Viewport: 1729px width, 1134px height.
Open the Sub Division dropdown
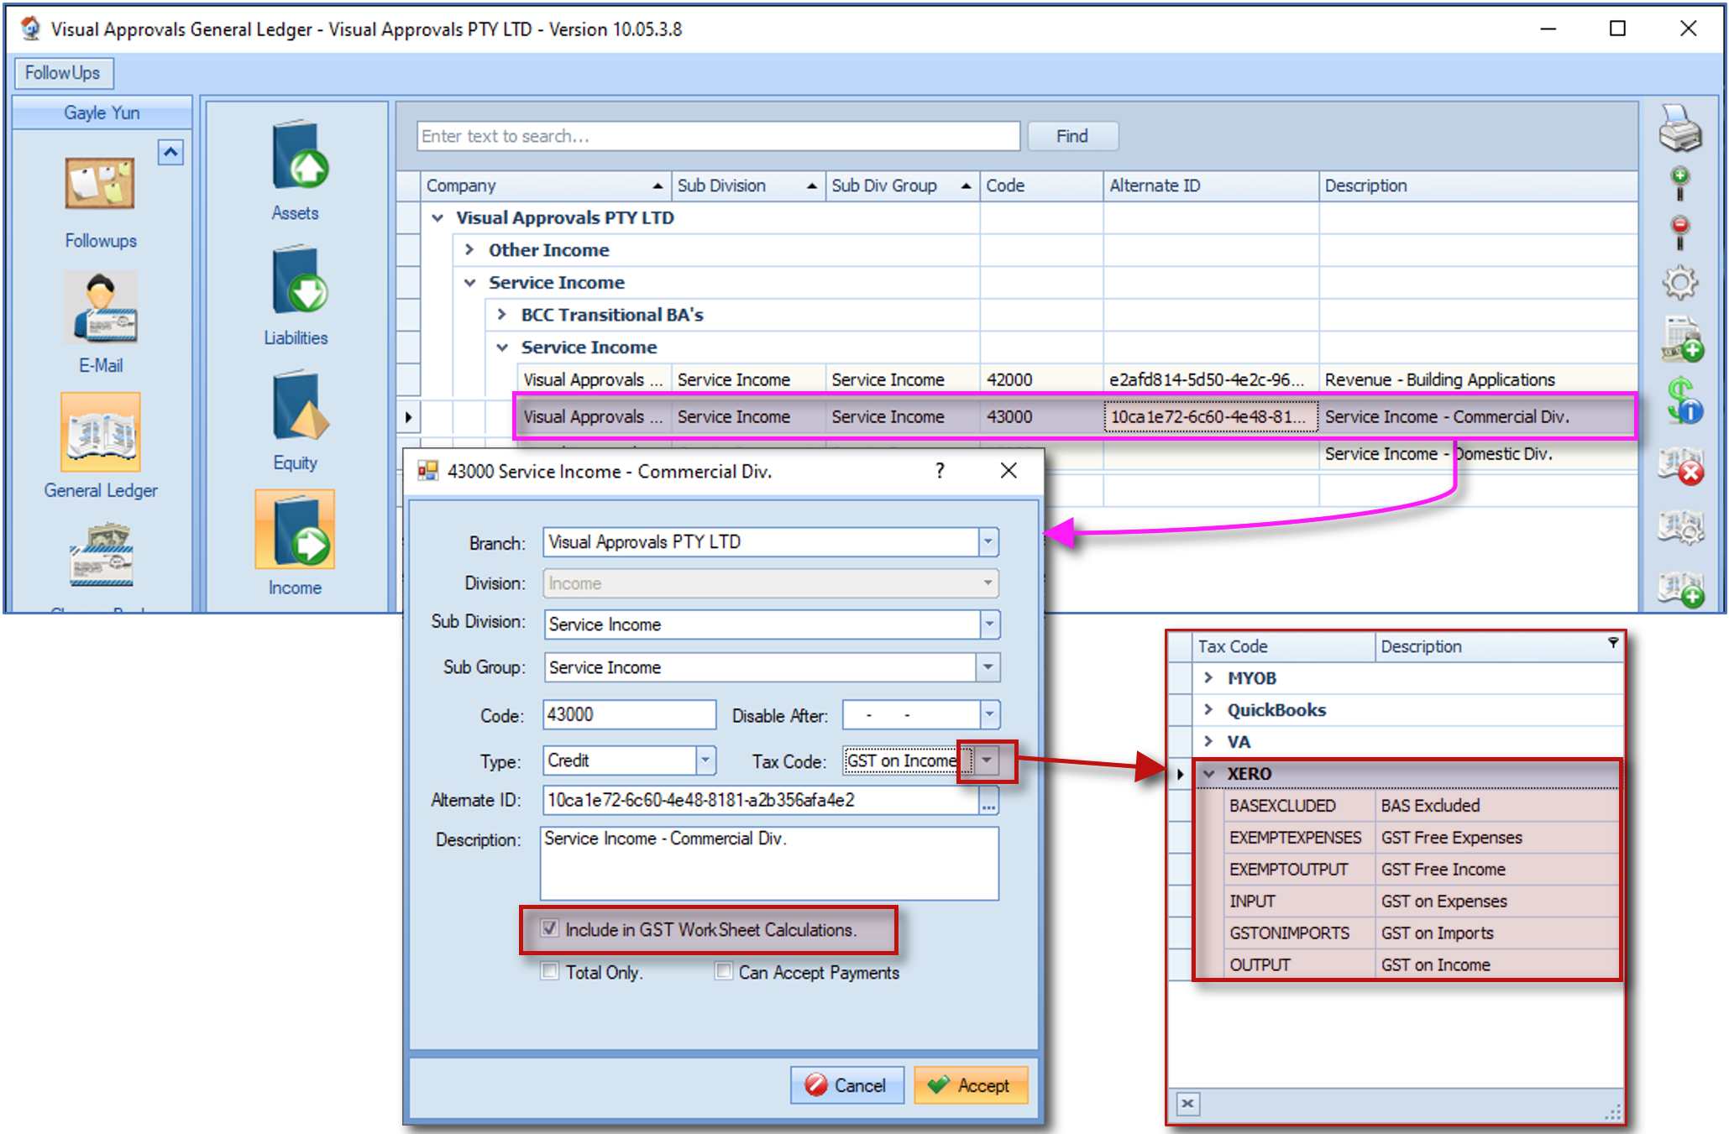pyautogui.click(x=989, y=624)
